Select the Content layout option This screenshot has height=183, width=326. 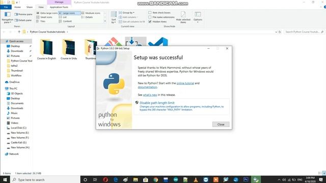coord(66,21)
